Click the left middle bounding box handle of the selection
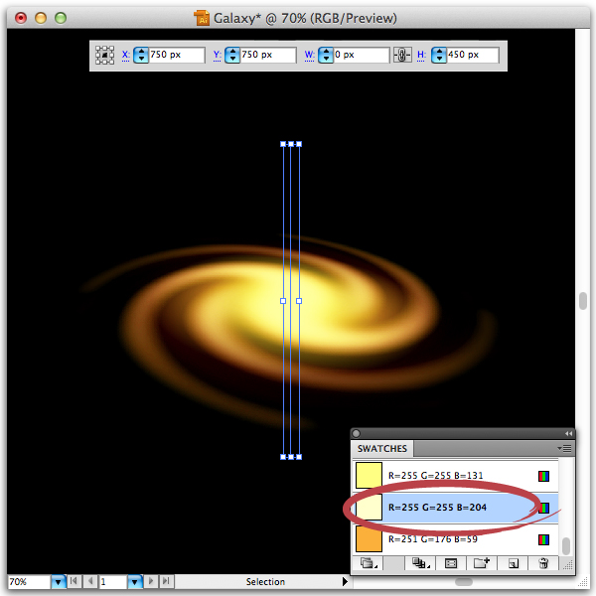Screen dimensions: 596x596 coord(283,301)
